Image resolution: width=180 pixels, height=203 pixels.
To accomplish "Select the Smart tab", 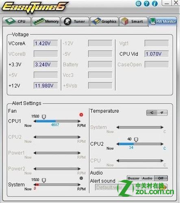I will click(133, 22).
